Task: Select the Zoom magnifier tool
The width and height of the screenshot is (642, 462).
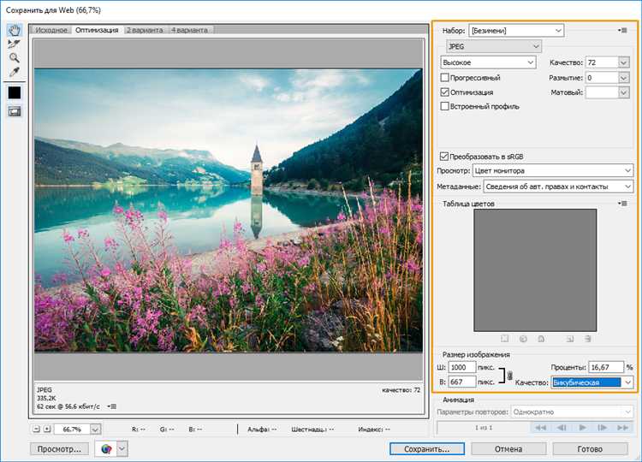Action: 15,57
